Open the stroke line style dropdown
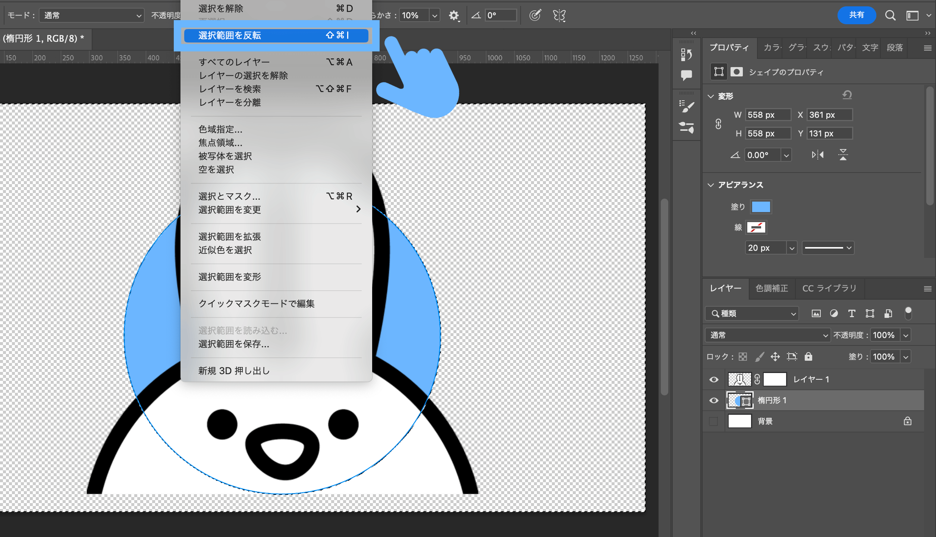936x537 pixels. 828,248
